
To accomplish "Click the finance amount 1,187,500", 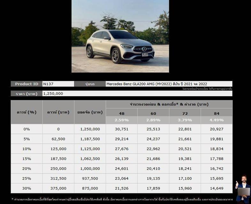I will (x=90, y=139).
